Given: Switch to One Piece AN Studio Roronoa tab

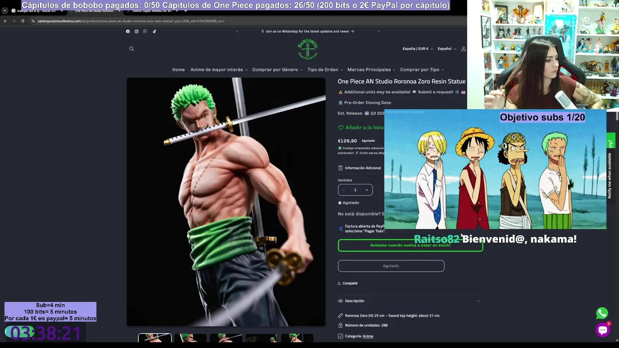Looking at the screenshot, I should pyautogui.click(x=94, y=11).
